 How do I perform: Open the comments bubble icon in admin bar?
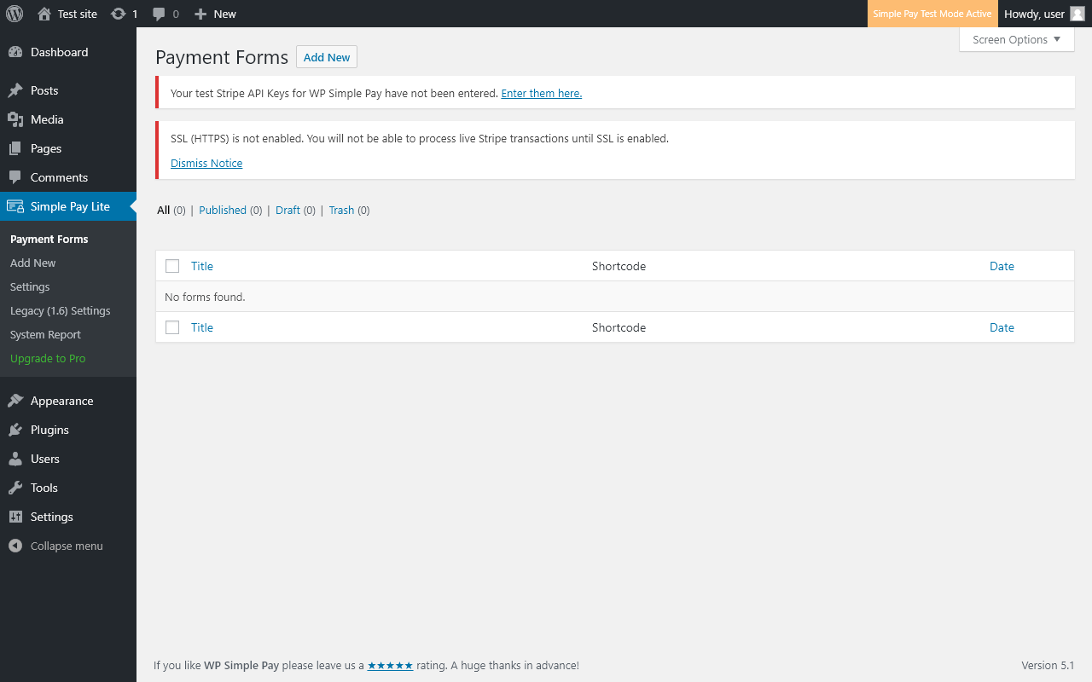(159, 14)
